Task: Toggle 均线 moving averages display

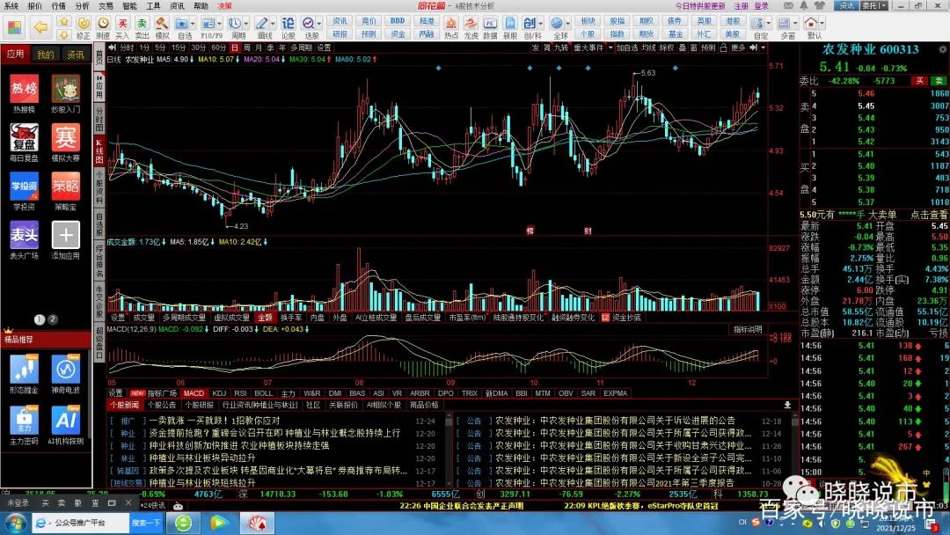Action: [649, 48]
